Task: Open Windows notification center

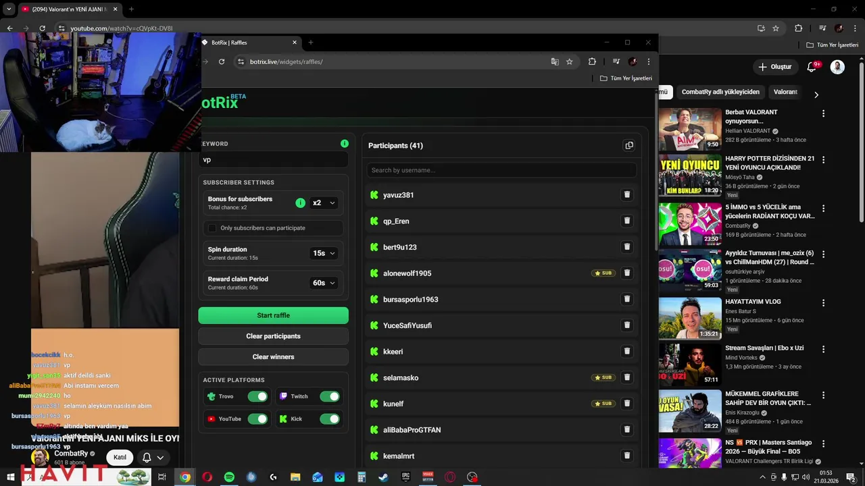Action: pos(851,477)
